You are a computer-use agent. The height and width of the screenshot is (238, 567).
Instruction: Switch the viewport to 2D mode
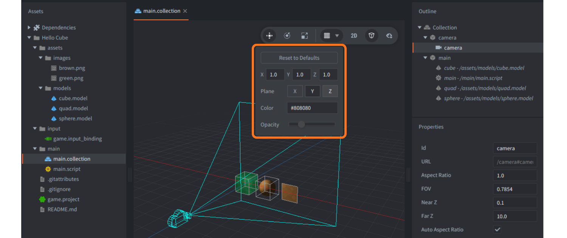coord(354,36)
